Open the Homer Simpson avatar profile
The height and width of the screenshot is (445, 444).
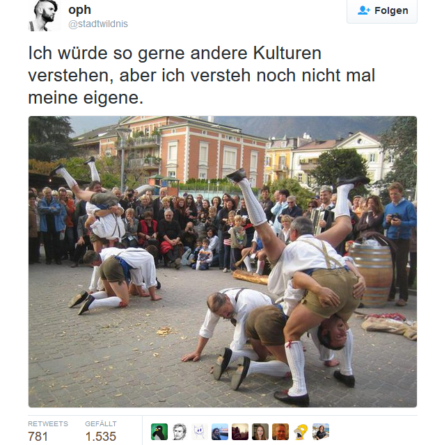tap(300, 432)
